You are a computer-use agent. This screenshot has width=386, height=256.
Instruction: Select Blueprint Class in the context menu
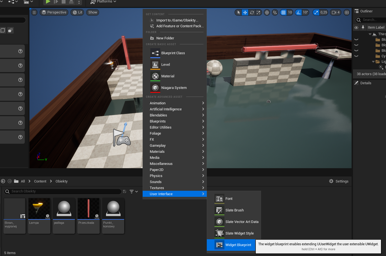tap(173, 53)
